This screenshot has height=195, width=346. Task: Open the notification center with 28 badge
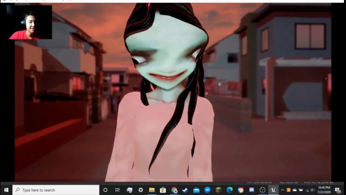(338, 190)
